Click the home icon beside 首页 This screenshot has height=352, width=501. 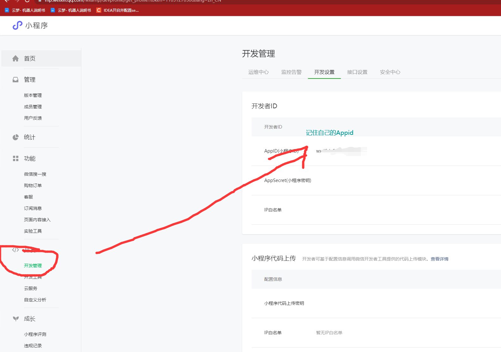16,59
